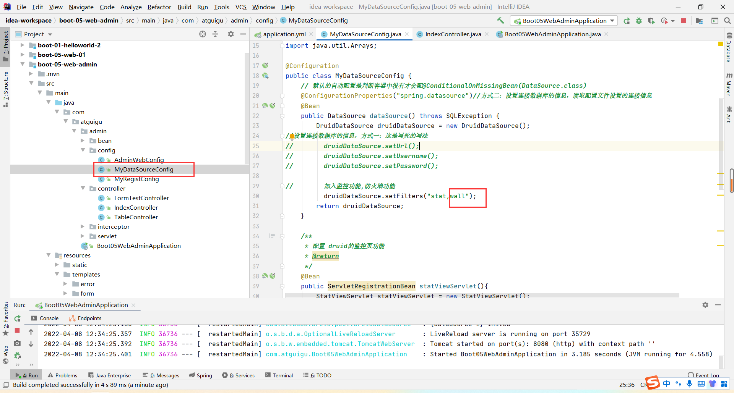Start debugging with the bug icon
The width and height of the screenshot is (734, 393).
coord(639,21)
